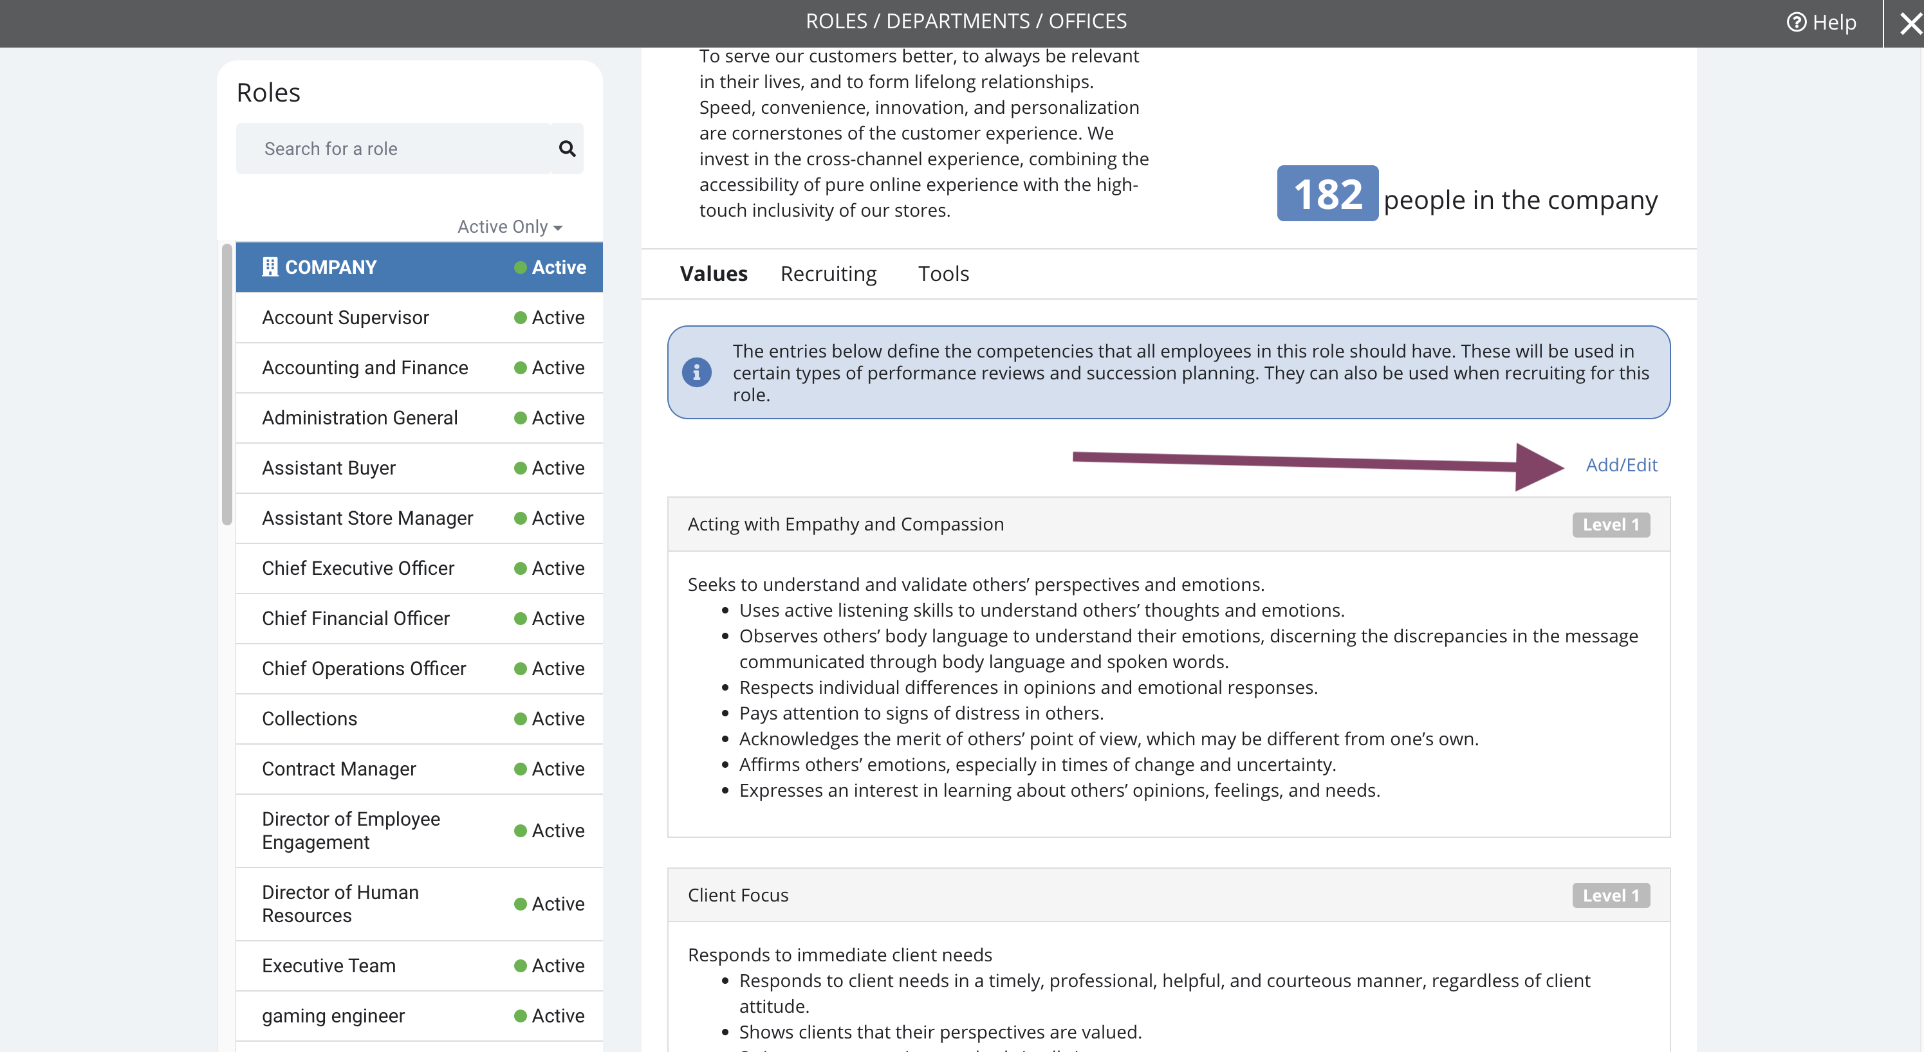This screenshot has height=1052, width=1924.
Task: Click the blue info circle icon
Action: click(697, 372)
